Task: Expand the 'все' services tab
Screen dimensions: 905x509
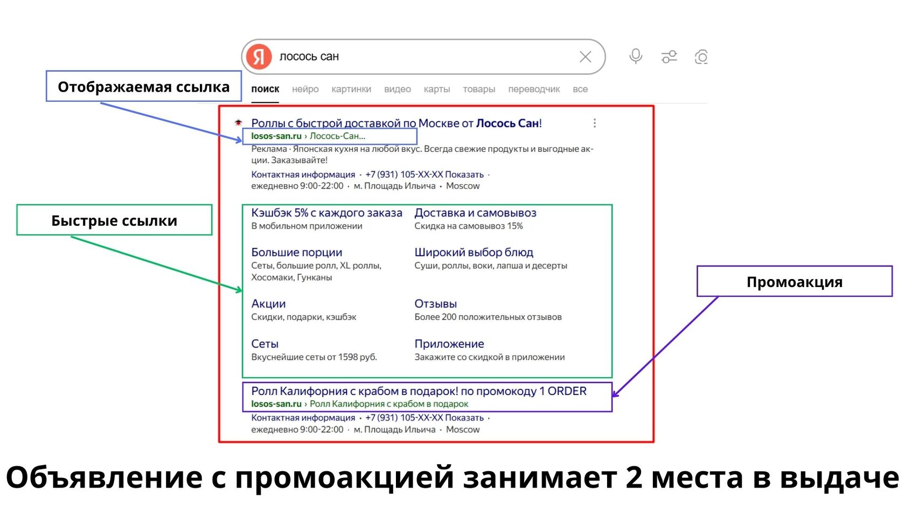Action: click(x=580, y=89)
